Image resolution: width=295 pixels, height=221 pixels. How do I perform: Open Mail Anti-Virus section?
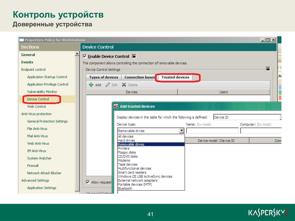[37, 136]
